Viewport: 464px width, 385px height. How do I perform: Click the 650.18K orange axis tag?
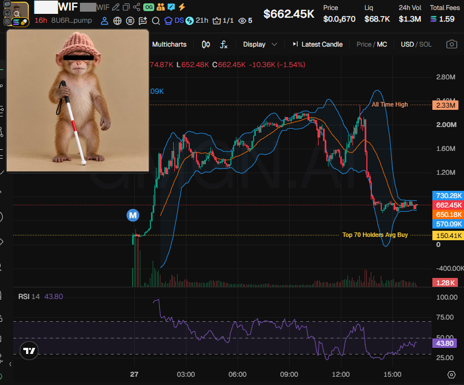pos(448,215)
